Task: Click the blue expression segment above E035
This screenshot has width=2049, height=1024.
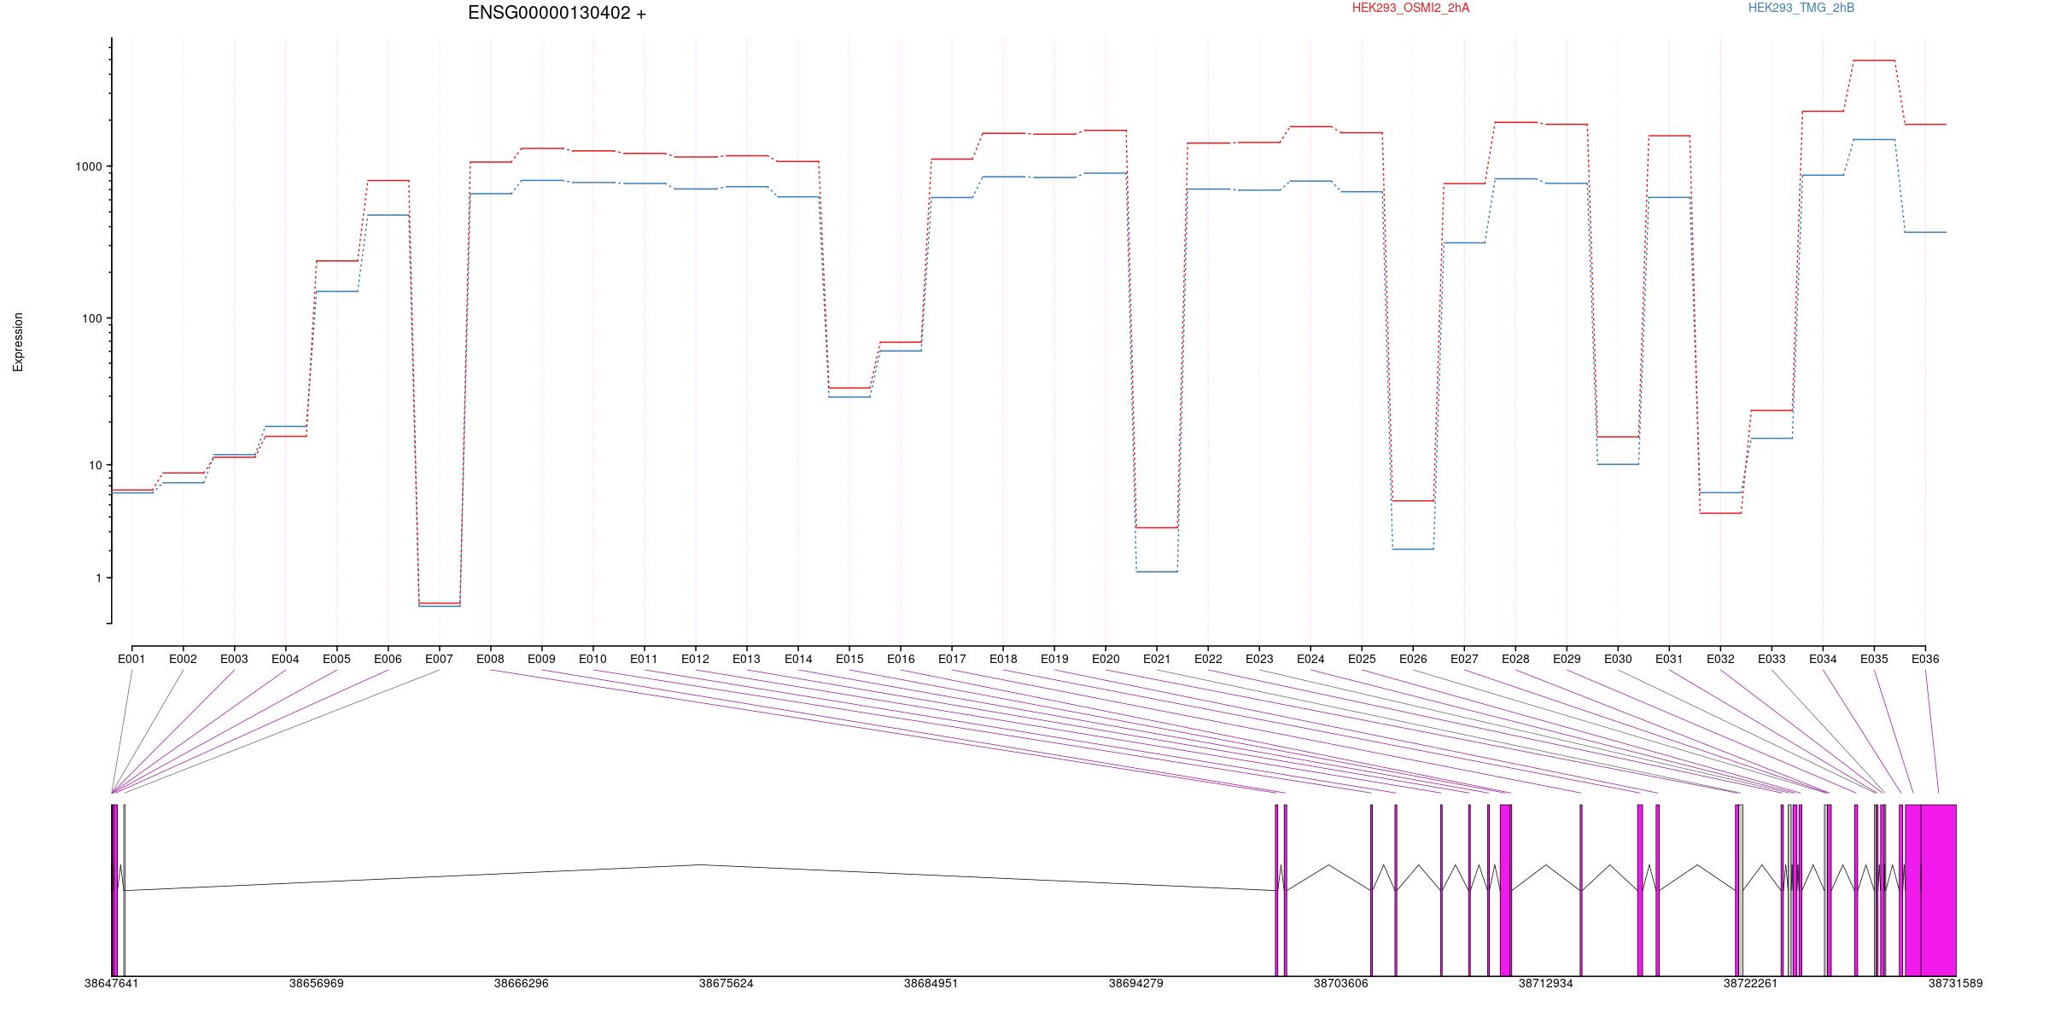Action: tap(1874, 139)
